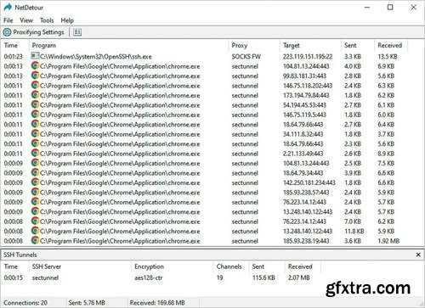Click Chrome icon in row targeting 54.194.45.53:443
The width and height of the screenshot is (425, 308).
(x=35, y=104)
